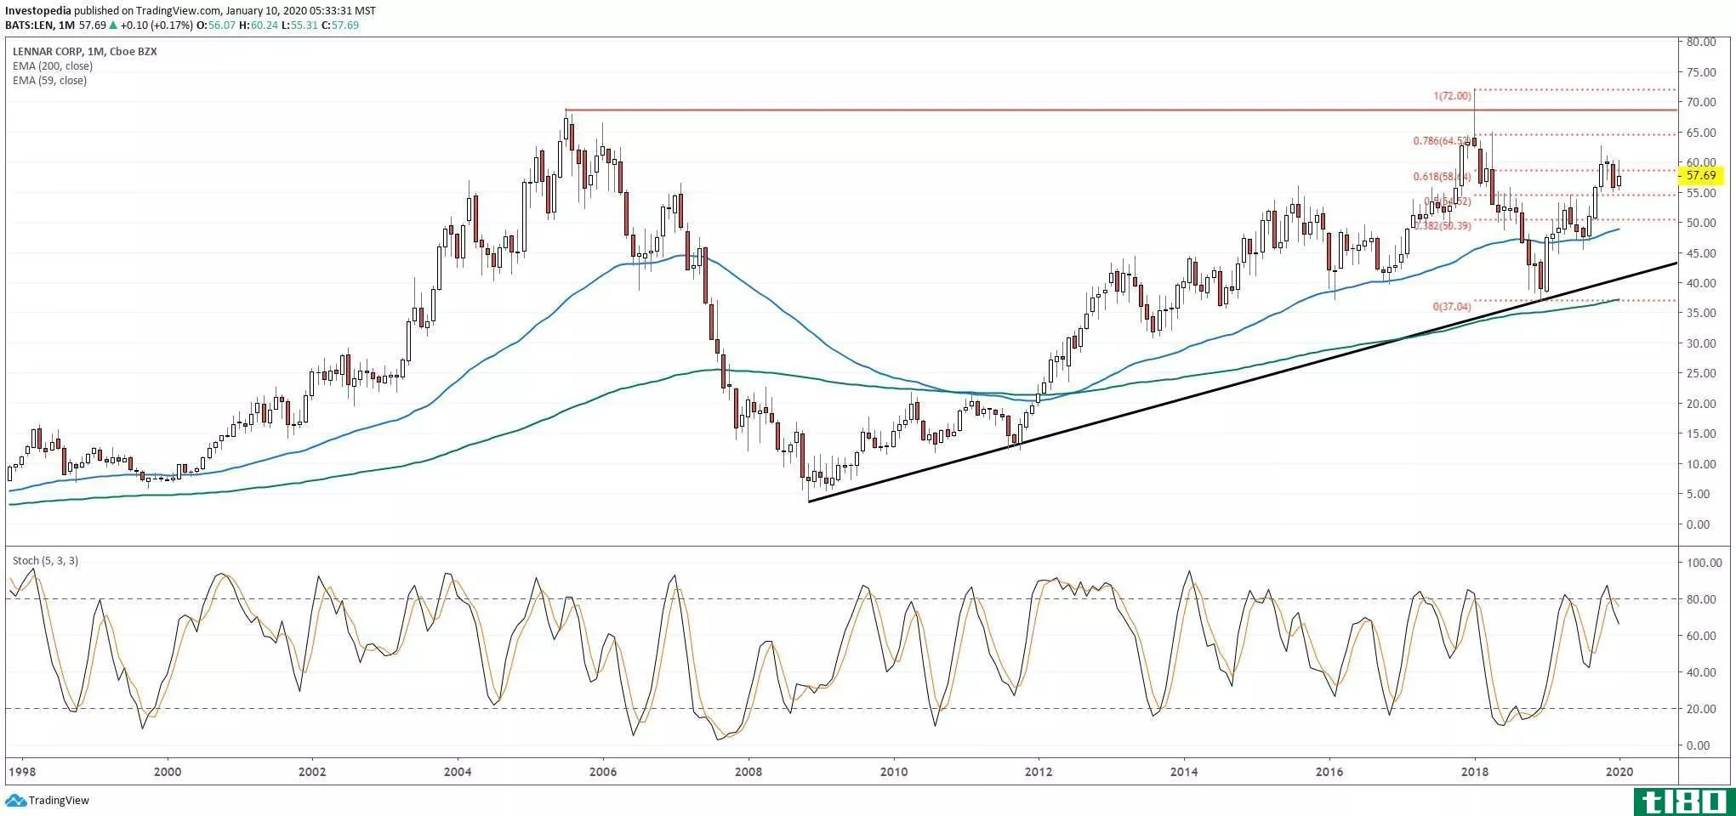Click the 2016 label on the time axis
The image size is (1736, 816).
pyautogui.click(x=1329, y=772)
